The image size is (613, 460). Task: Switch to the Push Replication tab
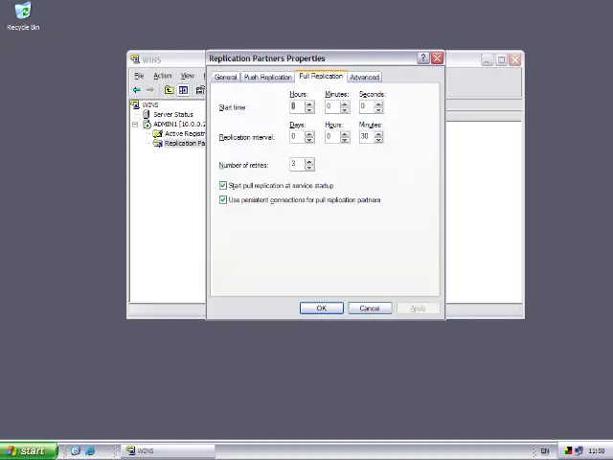tap(267, 77)
